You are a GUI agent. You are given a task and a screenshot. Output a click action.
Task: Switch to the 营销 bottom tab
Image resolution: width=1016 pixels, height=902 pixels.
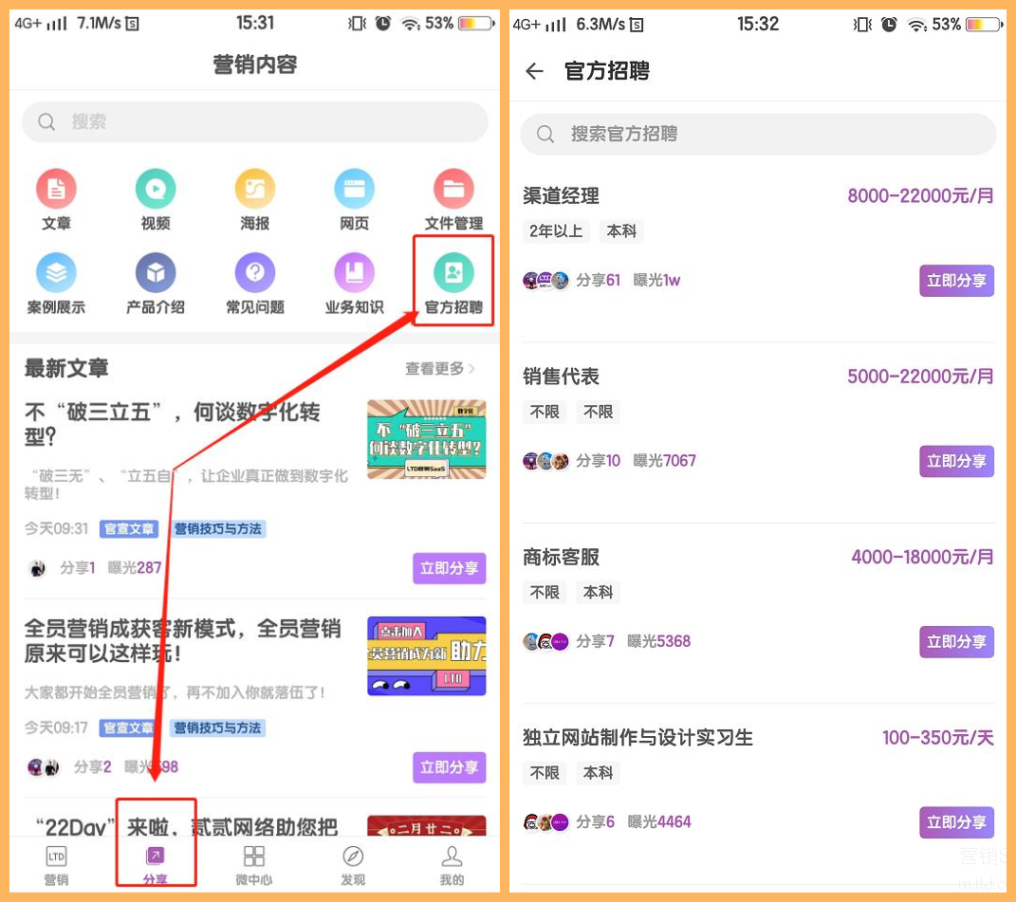[x=56, y=865]
